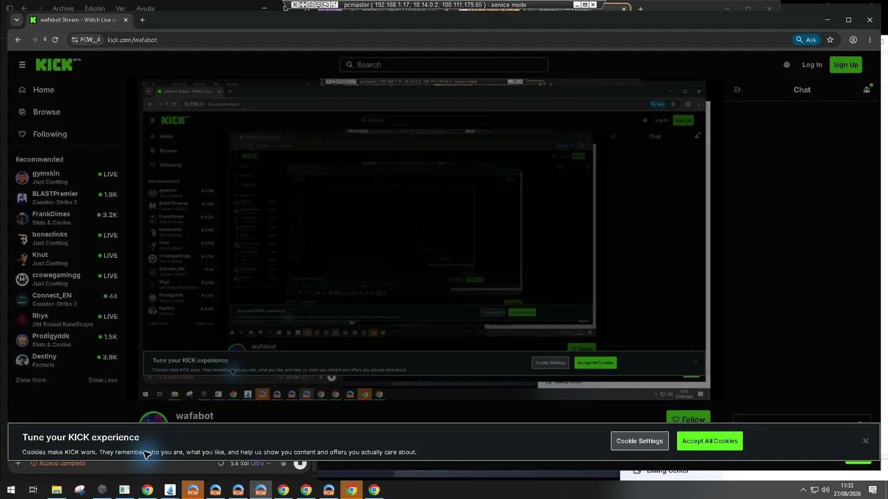Screen dimensions: 888x499
Task: Open the Kick hamburger sidebar menu
Action: [x=22, y=64]
